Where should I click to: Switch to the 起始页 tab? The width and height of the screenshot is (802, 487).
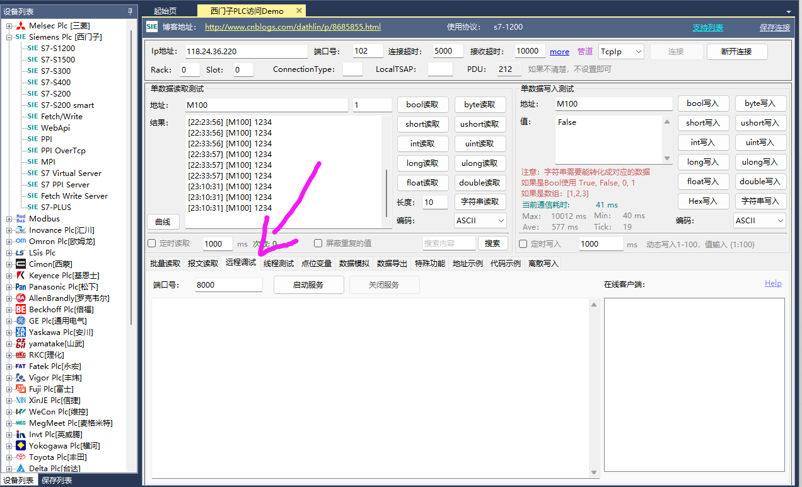tap(165, 11)
